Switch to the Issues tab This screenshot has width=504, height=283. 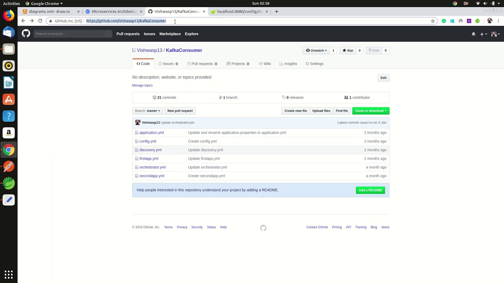[x=168, y=64]
